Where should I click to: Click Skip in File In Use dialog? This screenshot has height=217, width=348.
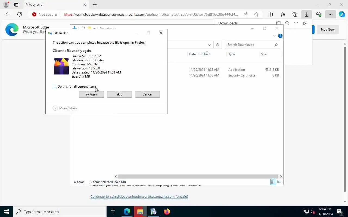[119, 94]
